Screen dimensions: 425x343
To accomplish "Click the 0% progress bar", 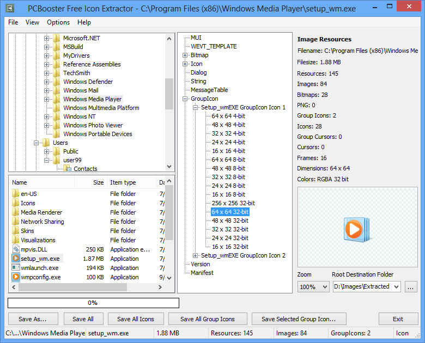I will point(94,303).
